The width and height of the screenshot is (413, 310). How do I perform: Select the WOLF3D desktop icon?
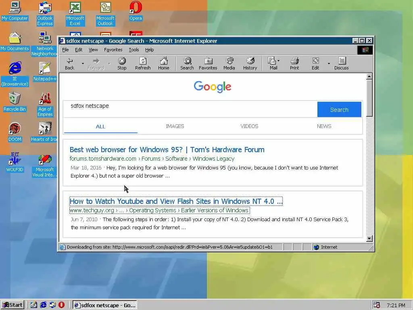[x=15, y=163]
